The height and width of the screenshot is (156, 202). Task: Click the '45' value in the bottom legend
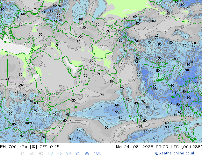coord(41,153)
